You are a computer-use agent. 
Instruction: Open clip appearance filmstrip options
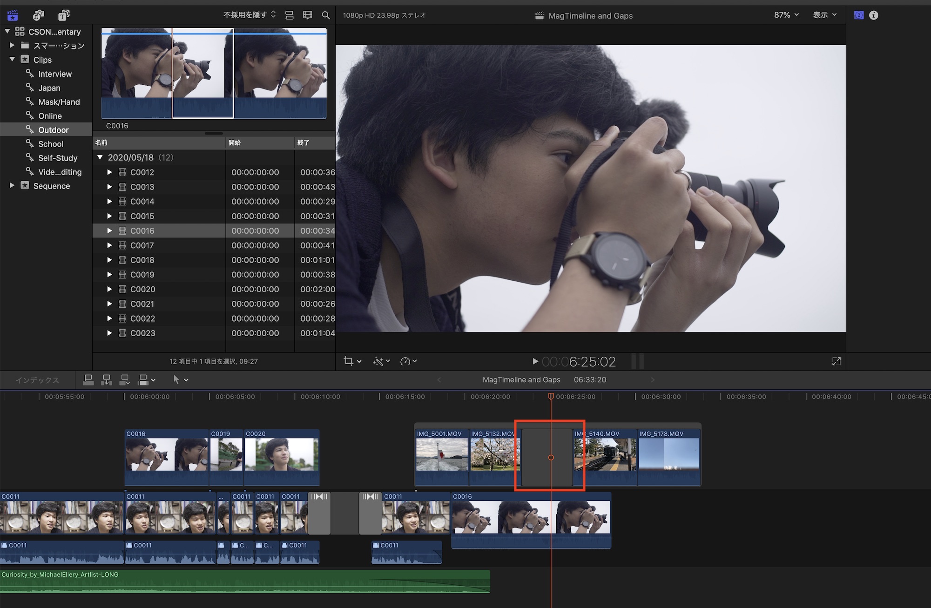tap(308, 15)
